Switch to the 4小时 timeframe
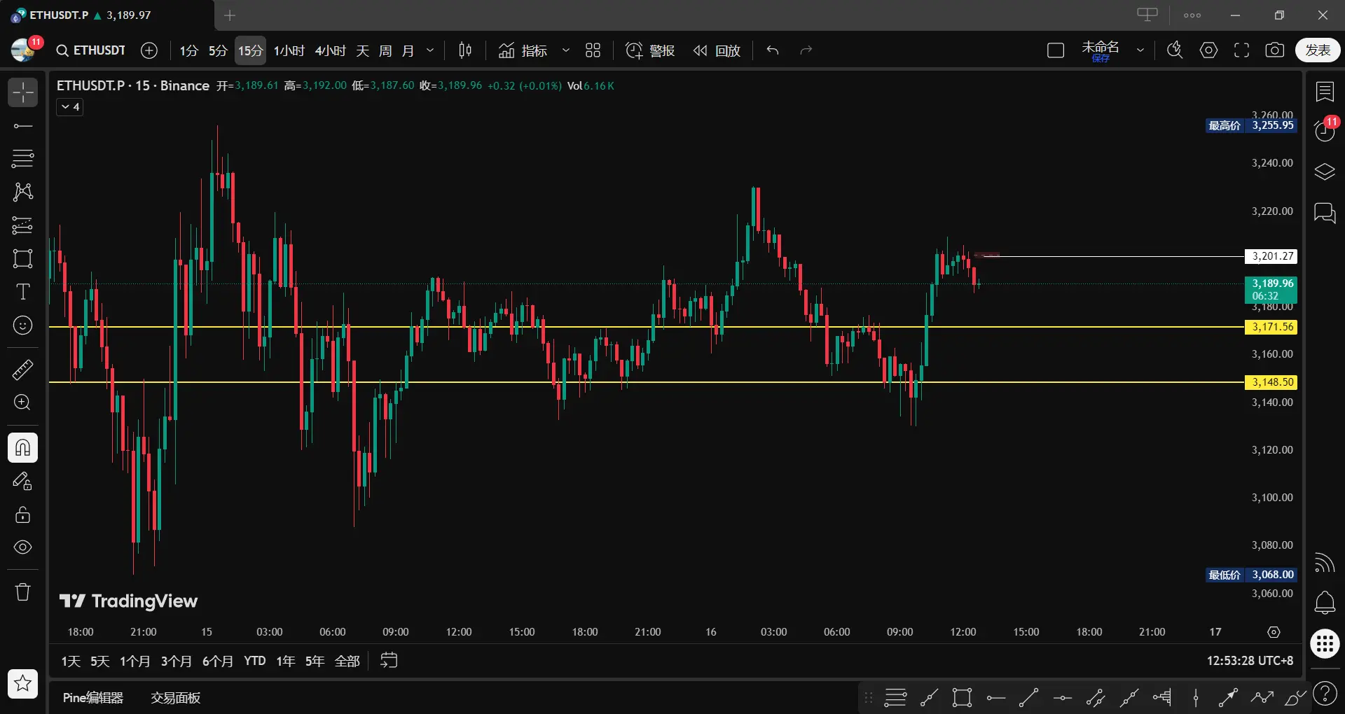This screenshot has height=714, width=1345. pos(330,50)
